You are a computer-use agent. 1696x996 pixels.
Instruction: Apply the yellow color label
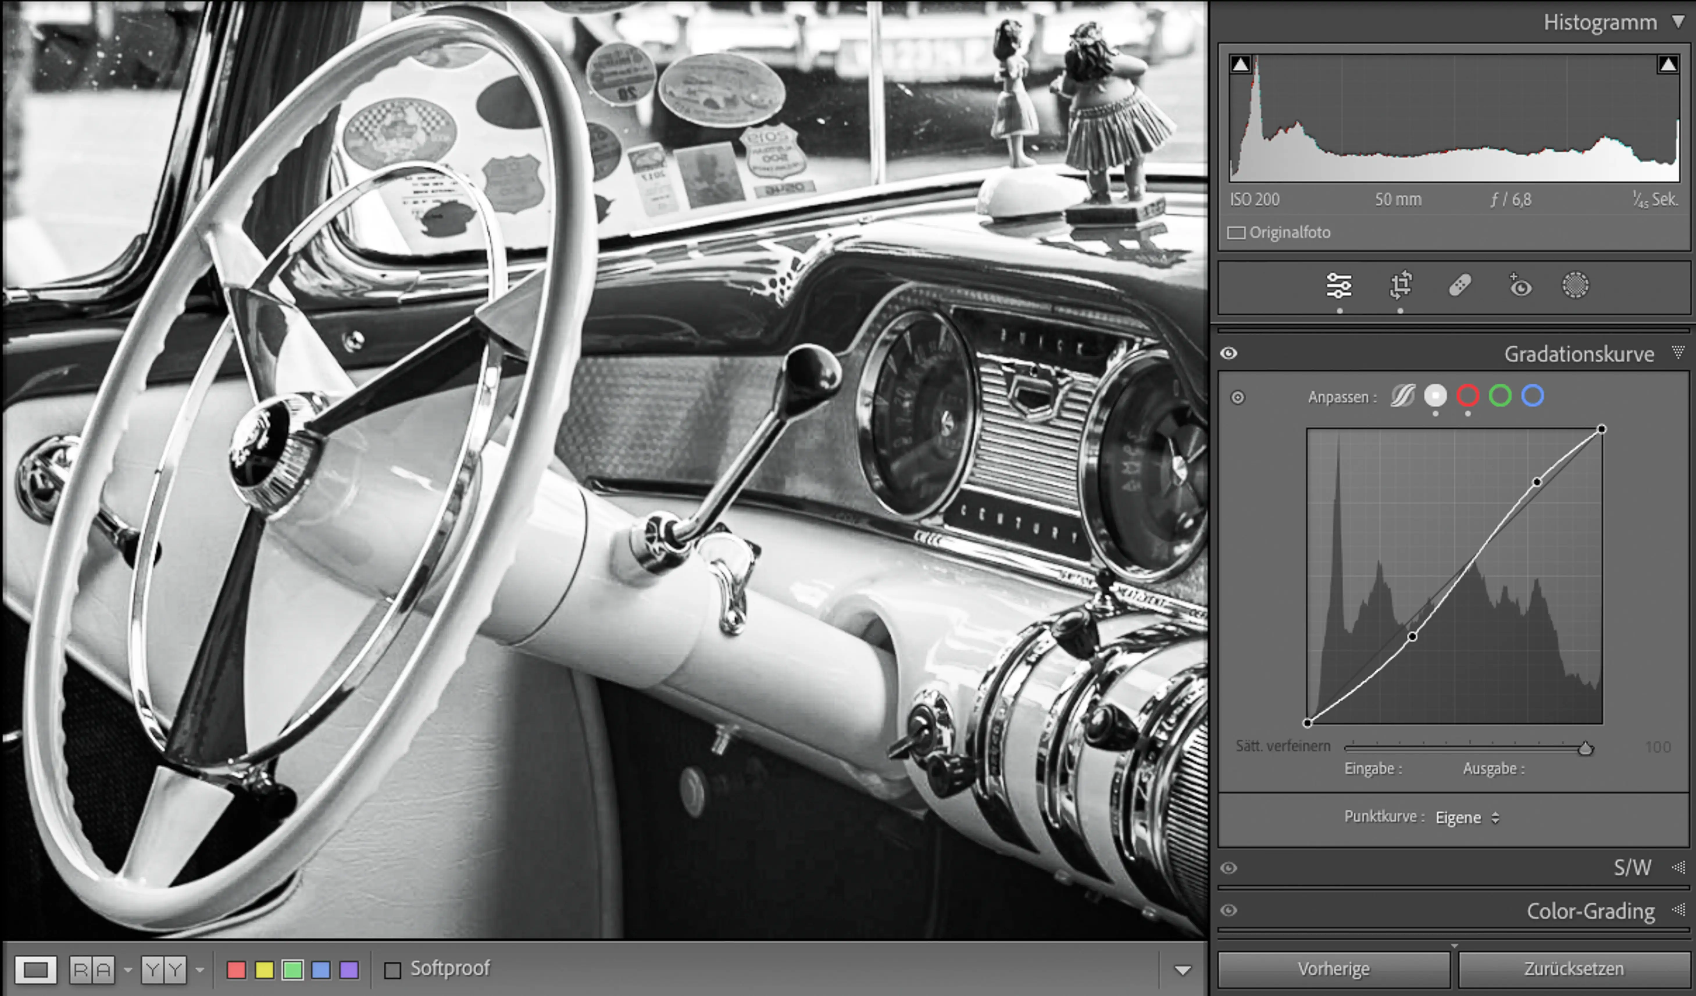pyautogui.click(x=265, y=970)
